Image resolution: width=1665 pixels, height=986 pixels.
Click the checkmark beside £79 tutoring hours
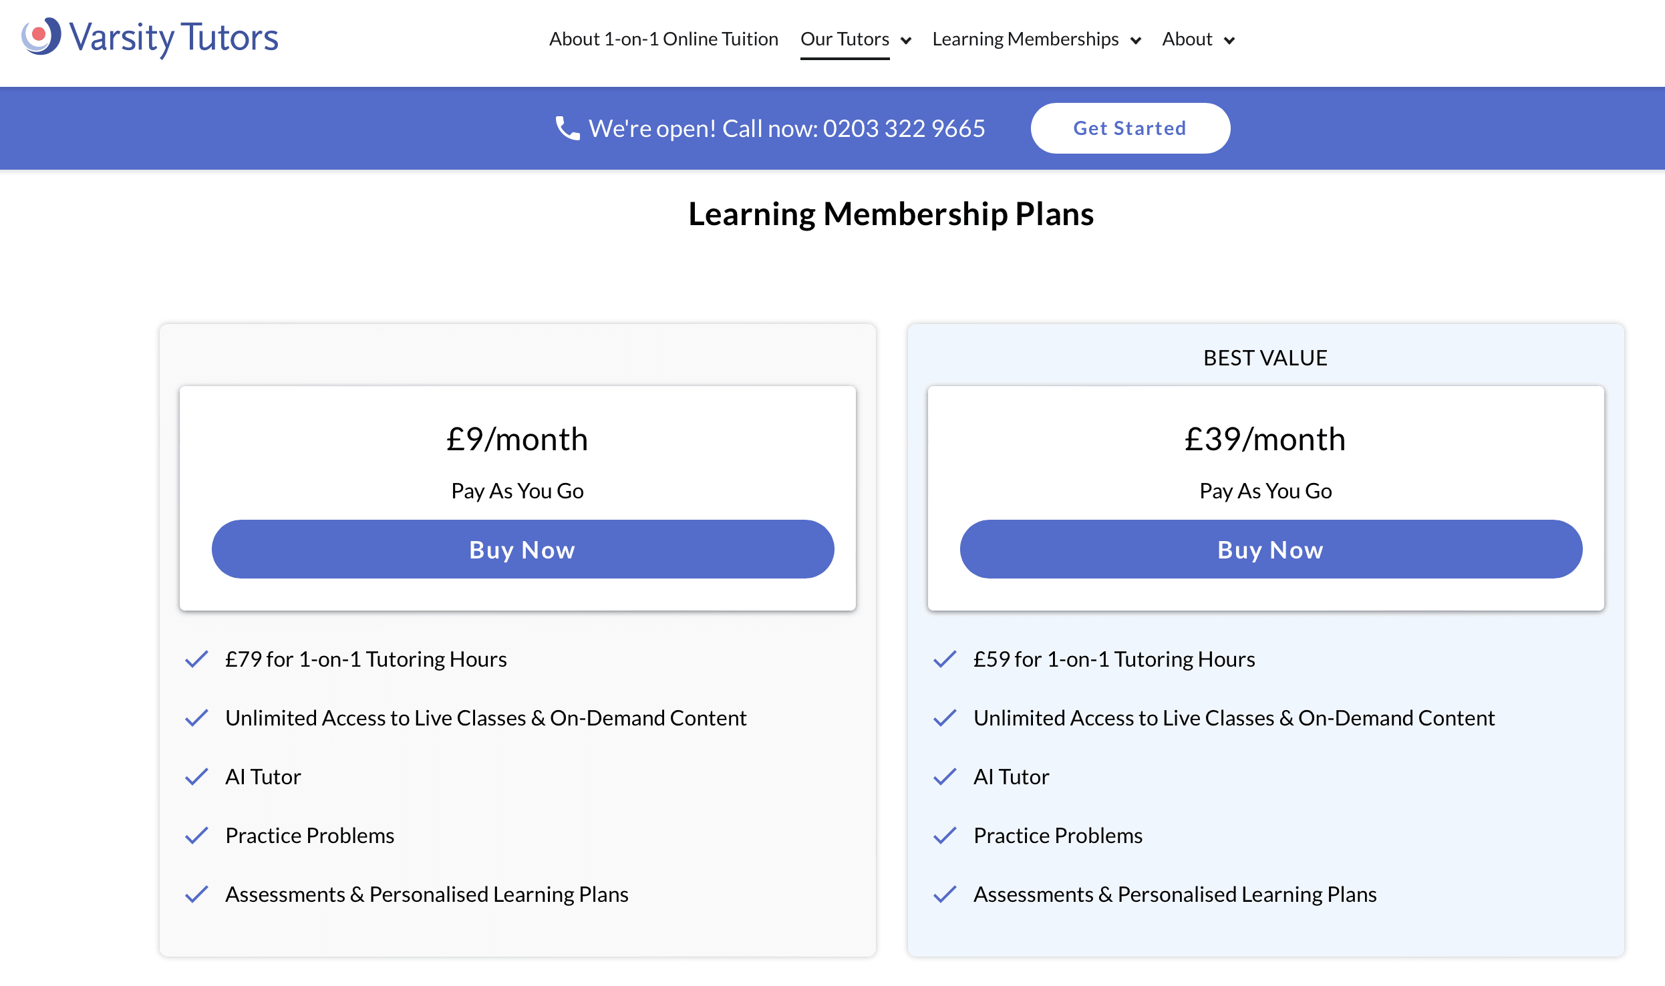point(196,659)
